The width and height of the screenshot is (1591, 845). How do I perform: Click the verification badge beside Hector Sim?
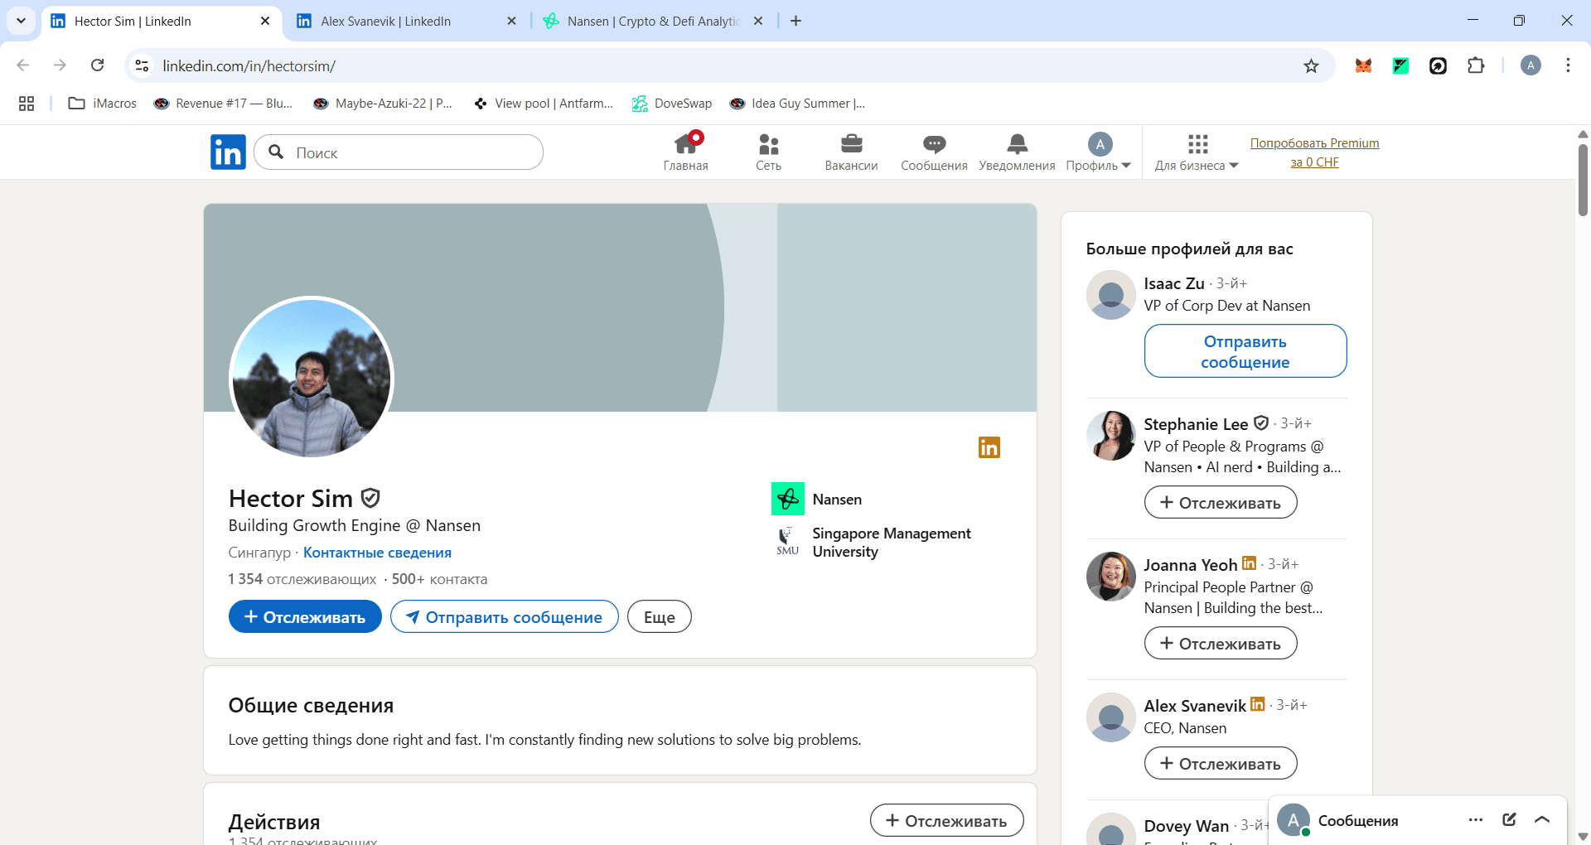(x=370, y=498)
